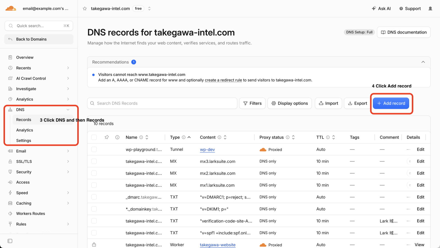Screen dimensions: 440x248
Task: Toggle Type column sort direction arrow
Action: click(189, 137)
